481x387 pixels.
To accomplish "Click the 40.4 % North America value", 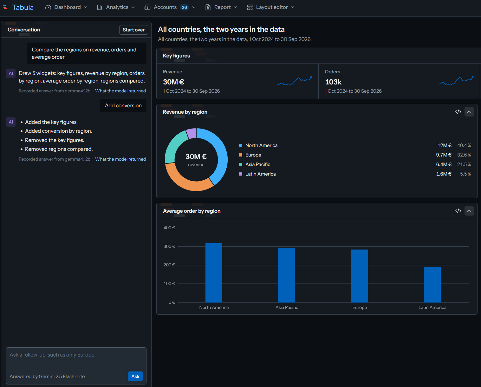I will (464, 145).
